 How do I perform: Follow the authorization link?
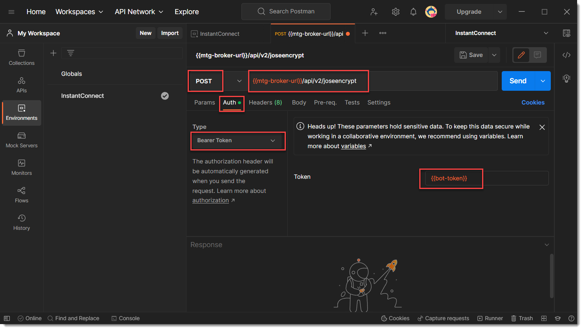click(x=210, y=200)
